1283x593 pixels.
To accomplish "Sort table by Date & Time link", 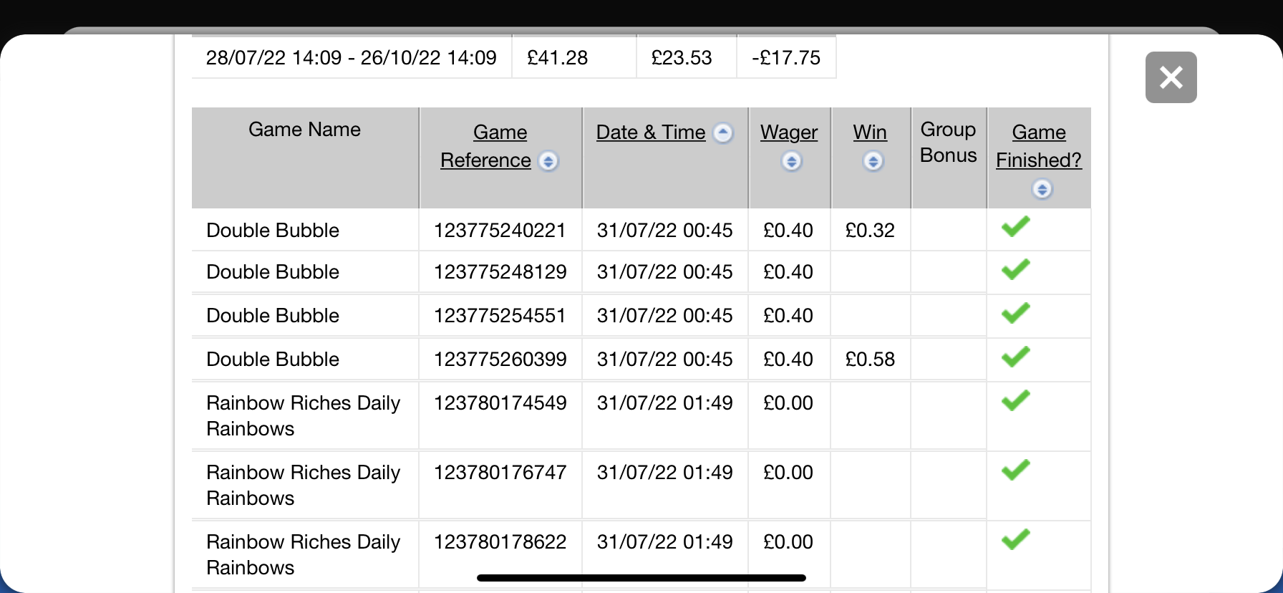I will pos(650,132).
